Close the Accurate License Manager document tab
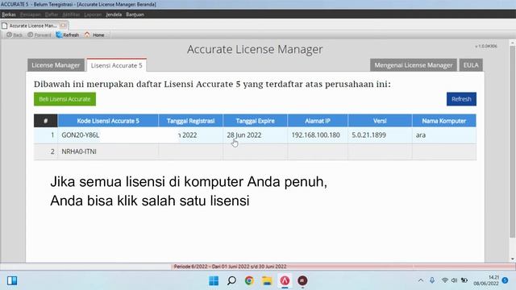The image size is (516, 290). [x=63, y=25]
